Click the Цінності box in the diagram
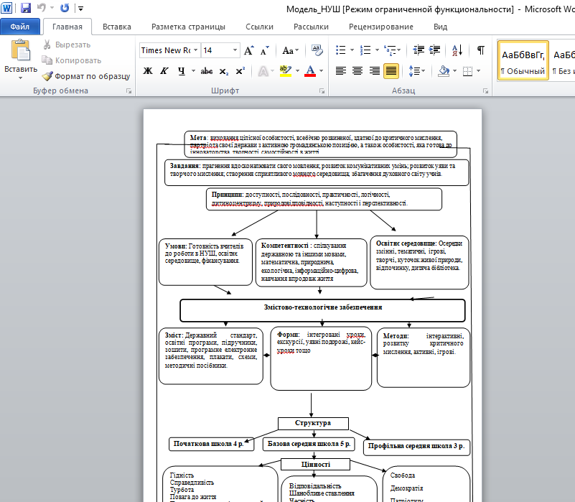The height and width of the screenshot is (502, 575). click(x=315, y=464)
